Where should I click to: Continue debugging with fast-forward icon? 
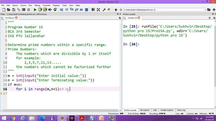[81, 10]
